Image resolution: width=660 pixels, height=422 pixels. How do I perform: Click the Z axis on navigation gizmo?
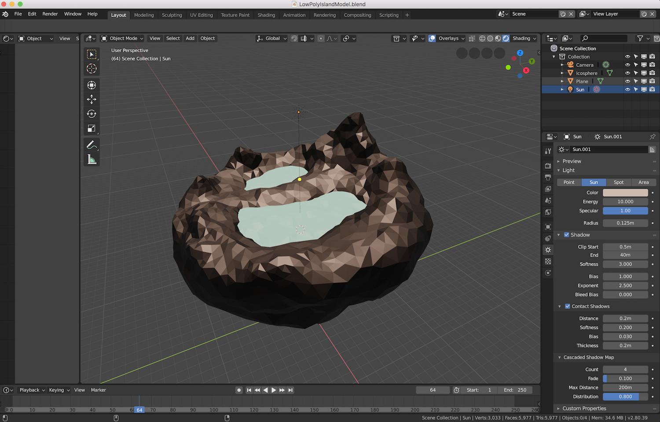(x=520, y=53)
